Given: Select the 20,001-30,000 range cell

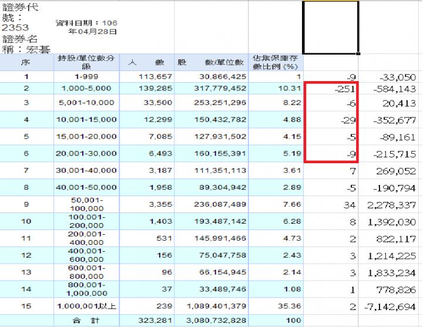Looking at the screenshot, I should [86, 153].
